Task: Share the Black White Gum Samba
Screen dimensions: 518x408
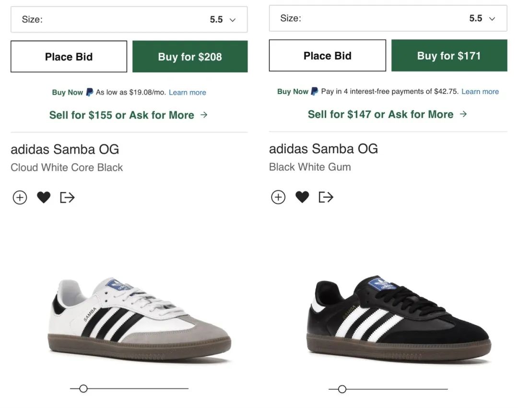Action: tap(326, 197)
